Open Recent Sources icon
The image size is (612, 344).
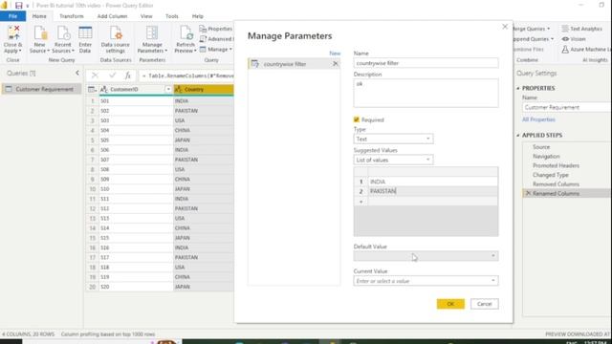coord(63,33)
